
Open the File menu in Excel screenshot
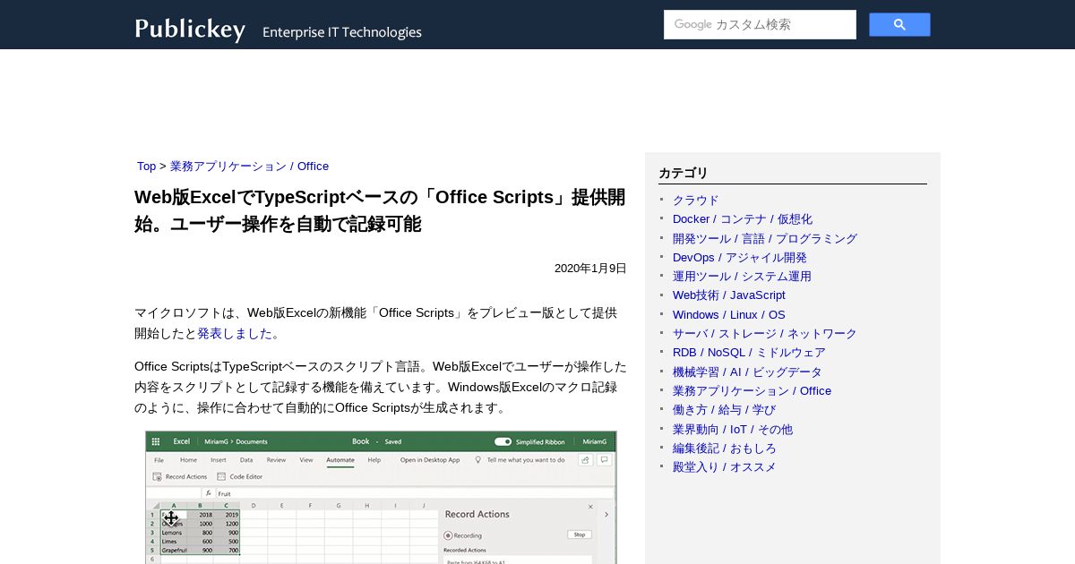point(158,460)
